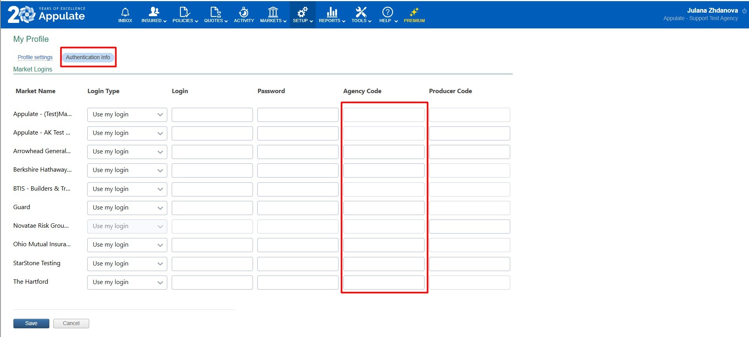Open the Premium sparkle icon
The height and width of the screenshot is (337, 749).
414,12
